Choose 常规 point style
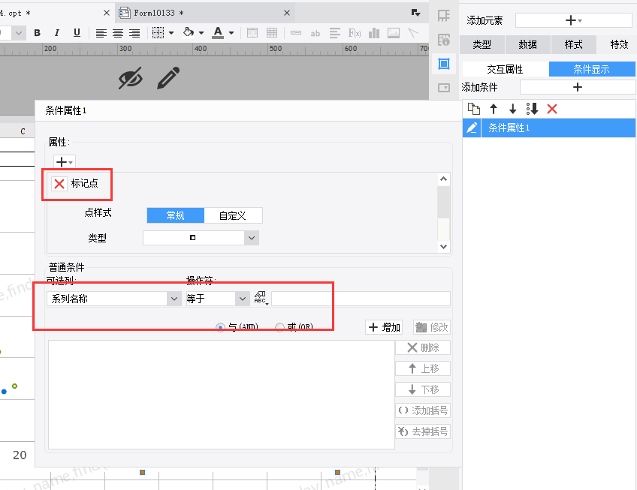This screenshot has height=490, width=637. click(176, 215)
